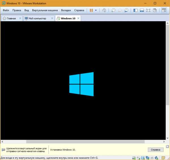
Task: Click the console view icon in toolbar
Action: (164, 10)
